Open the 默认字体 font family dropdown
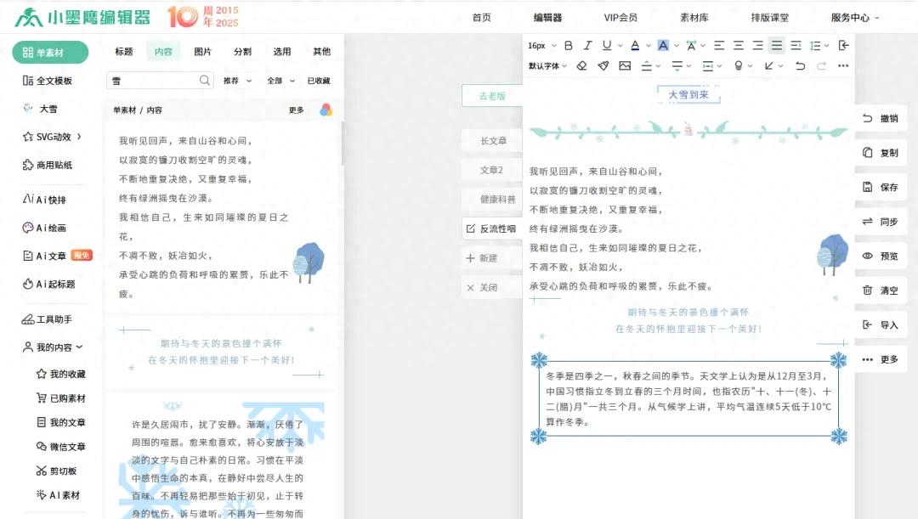This screenshot has height=519, width=918. (544, 65)
